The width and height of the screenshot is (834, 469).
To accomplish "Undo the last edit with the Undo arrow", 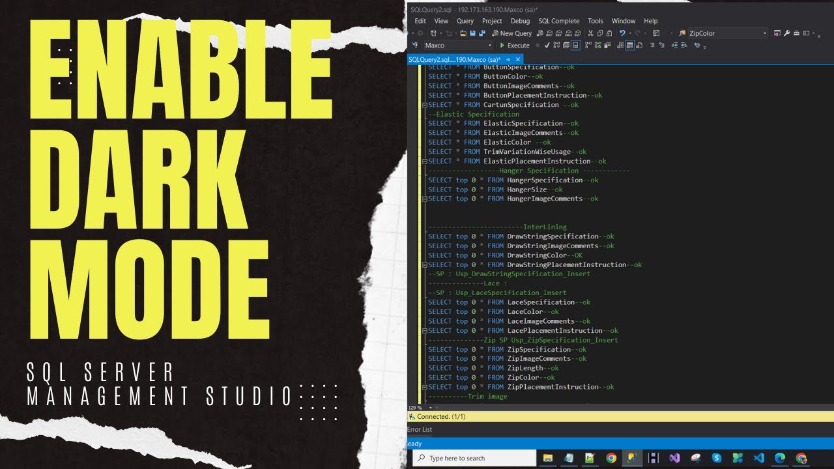I will pyautogui.click(x=622, y=33).
